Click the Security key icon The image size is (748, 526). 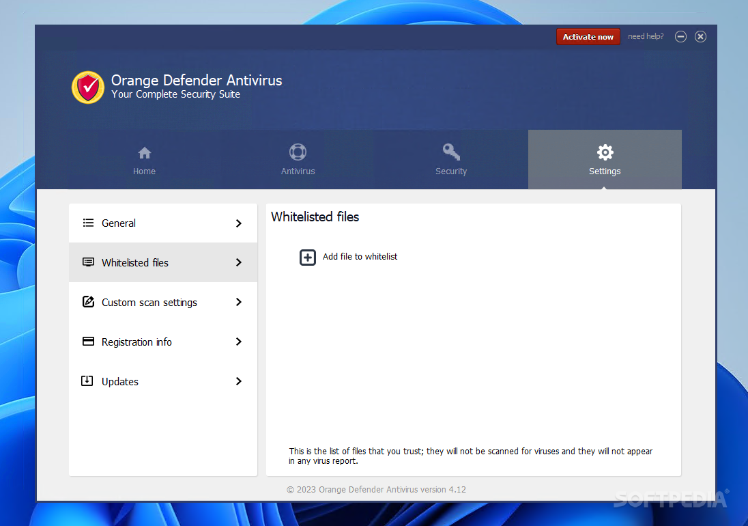point(451,152)
